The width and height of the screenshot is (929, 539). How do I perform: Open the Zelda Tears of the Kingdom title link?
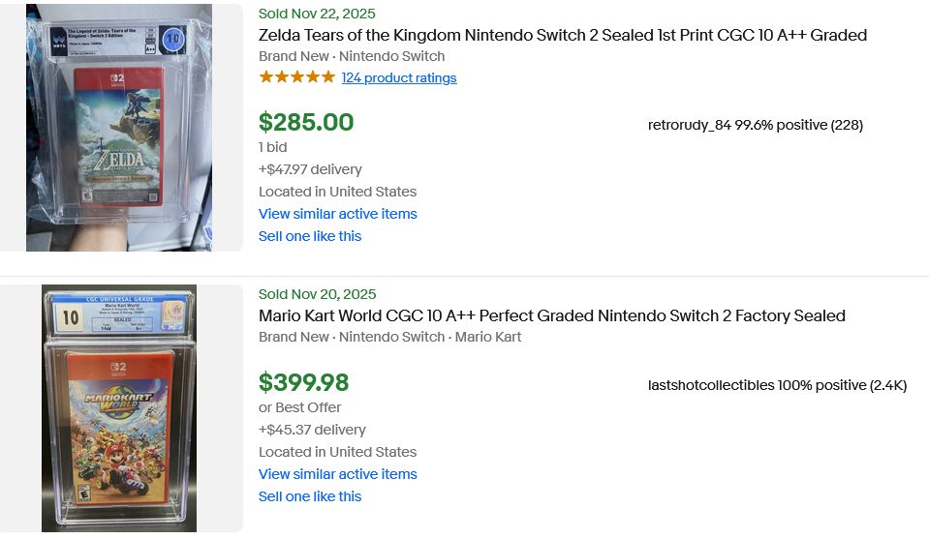(x=562, y=36)
